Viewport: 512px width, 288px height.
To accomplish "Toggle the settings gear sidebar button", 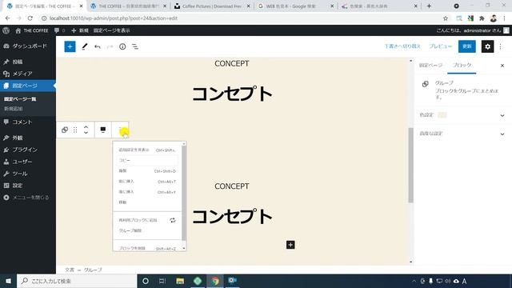I will pos(487,46).
